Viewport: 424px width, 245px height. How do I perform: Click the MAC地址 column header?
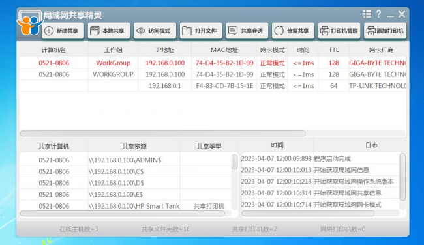point(224,50)
